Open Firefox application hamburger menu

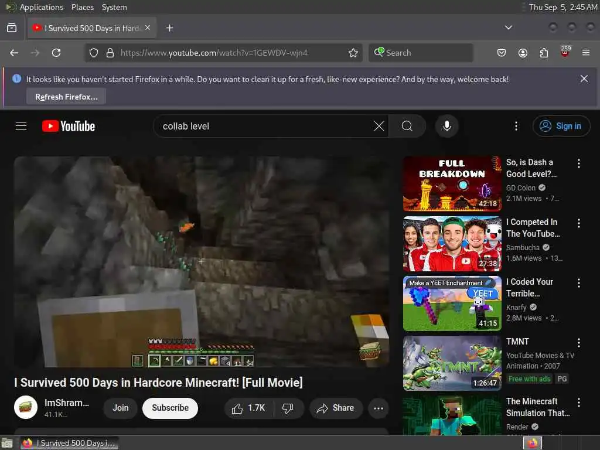point(586,53)
